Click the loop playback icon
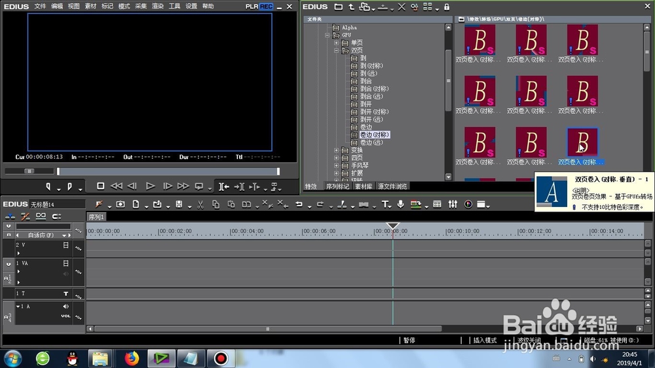 pyautogui.click(x=199, y=187)
